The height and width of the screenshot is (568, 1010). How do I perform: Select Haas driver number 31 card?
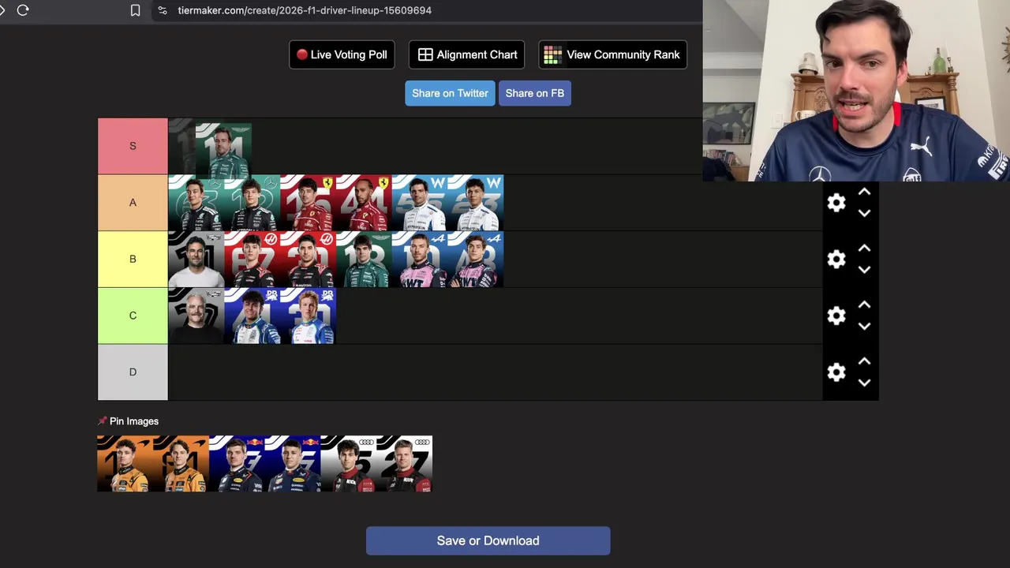(308, 260)
